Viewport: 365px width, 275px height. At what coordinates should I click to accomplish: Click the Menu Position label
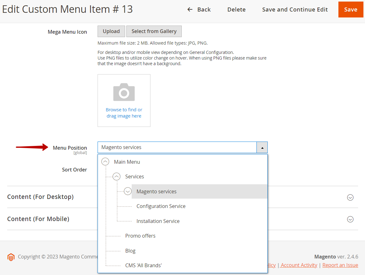[70, 148]
